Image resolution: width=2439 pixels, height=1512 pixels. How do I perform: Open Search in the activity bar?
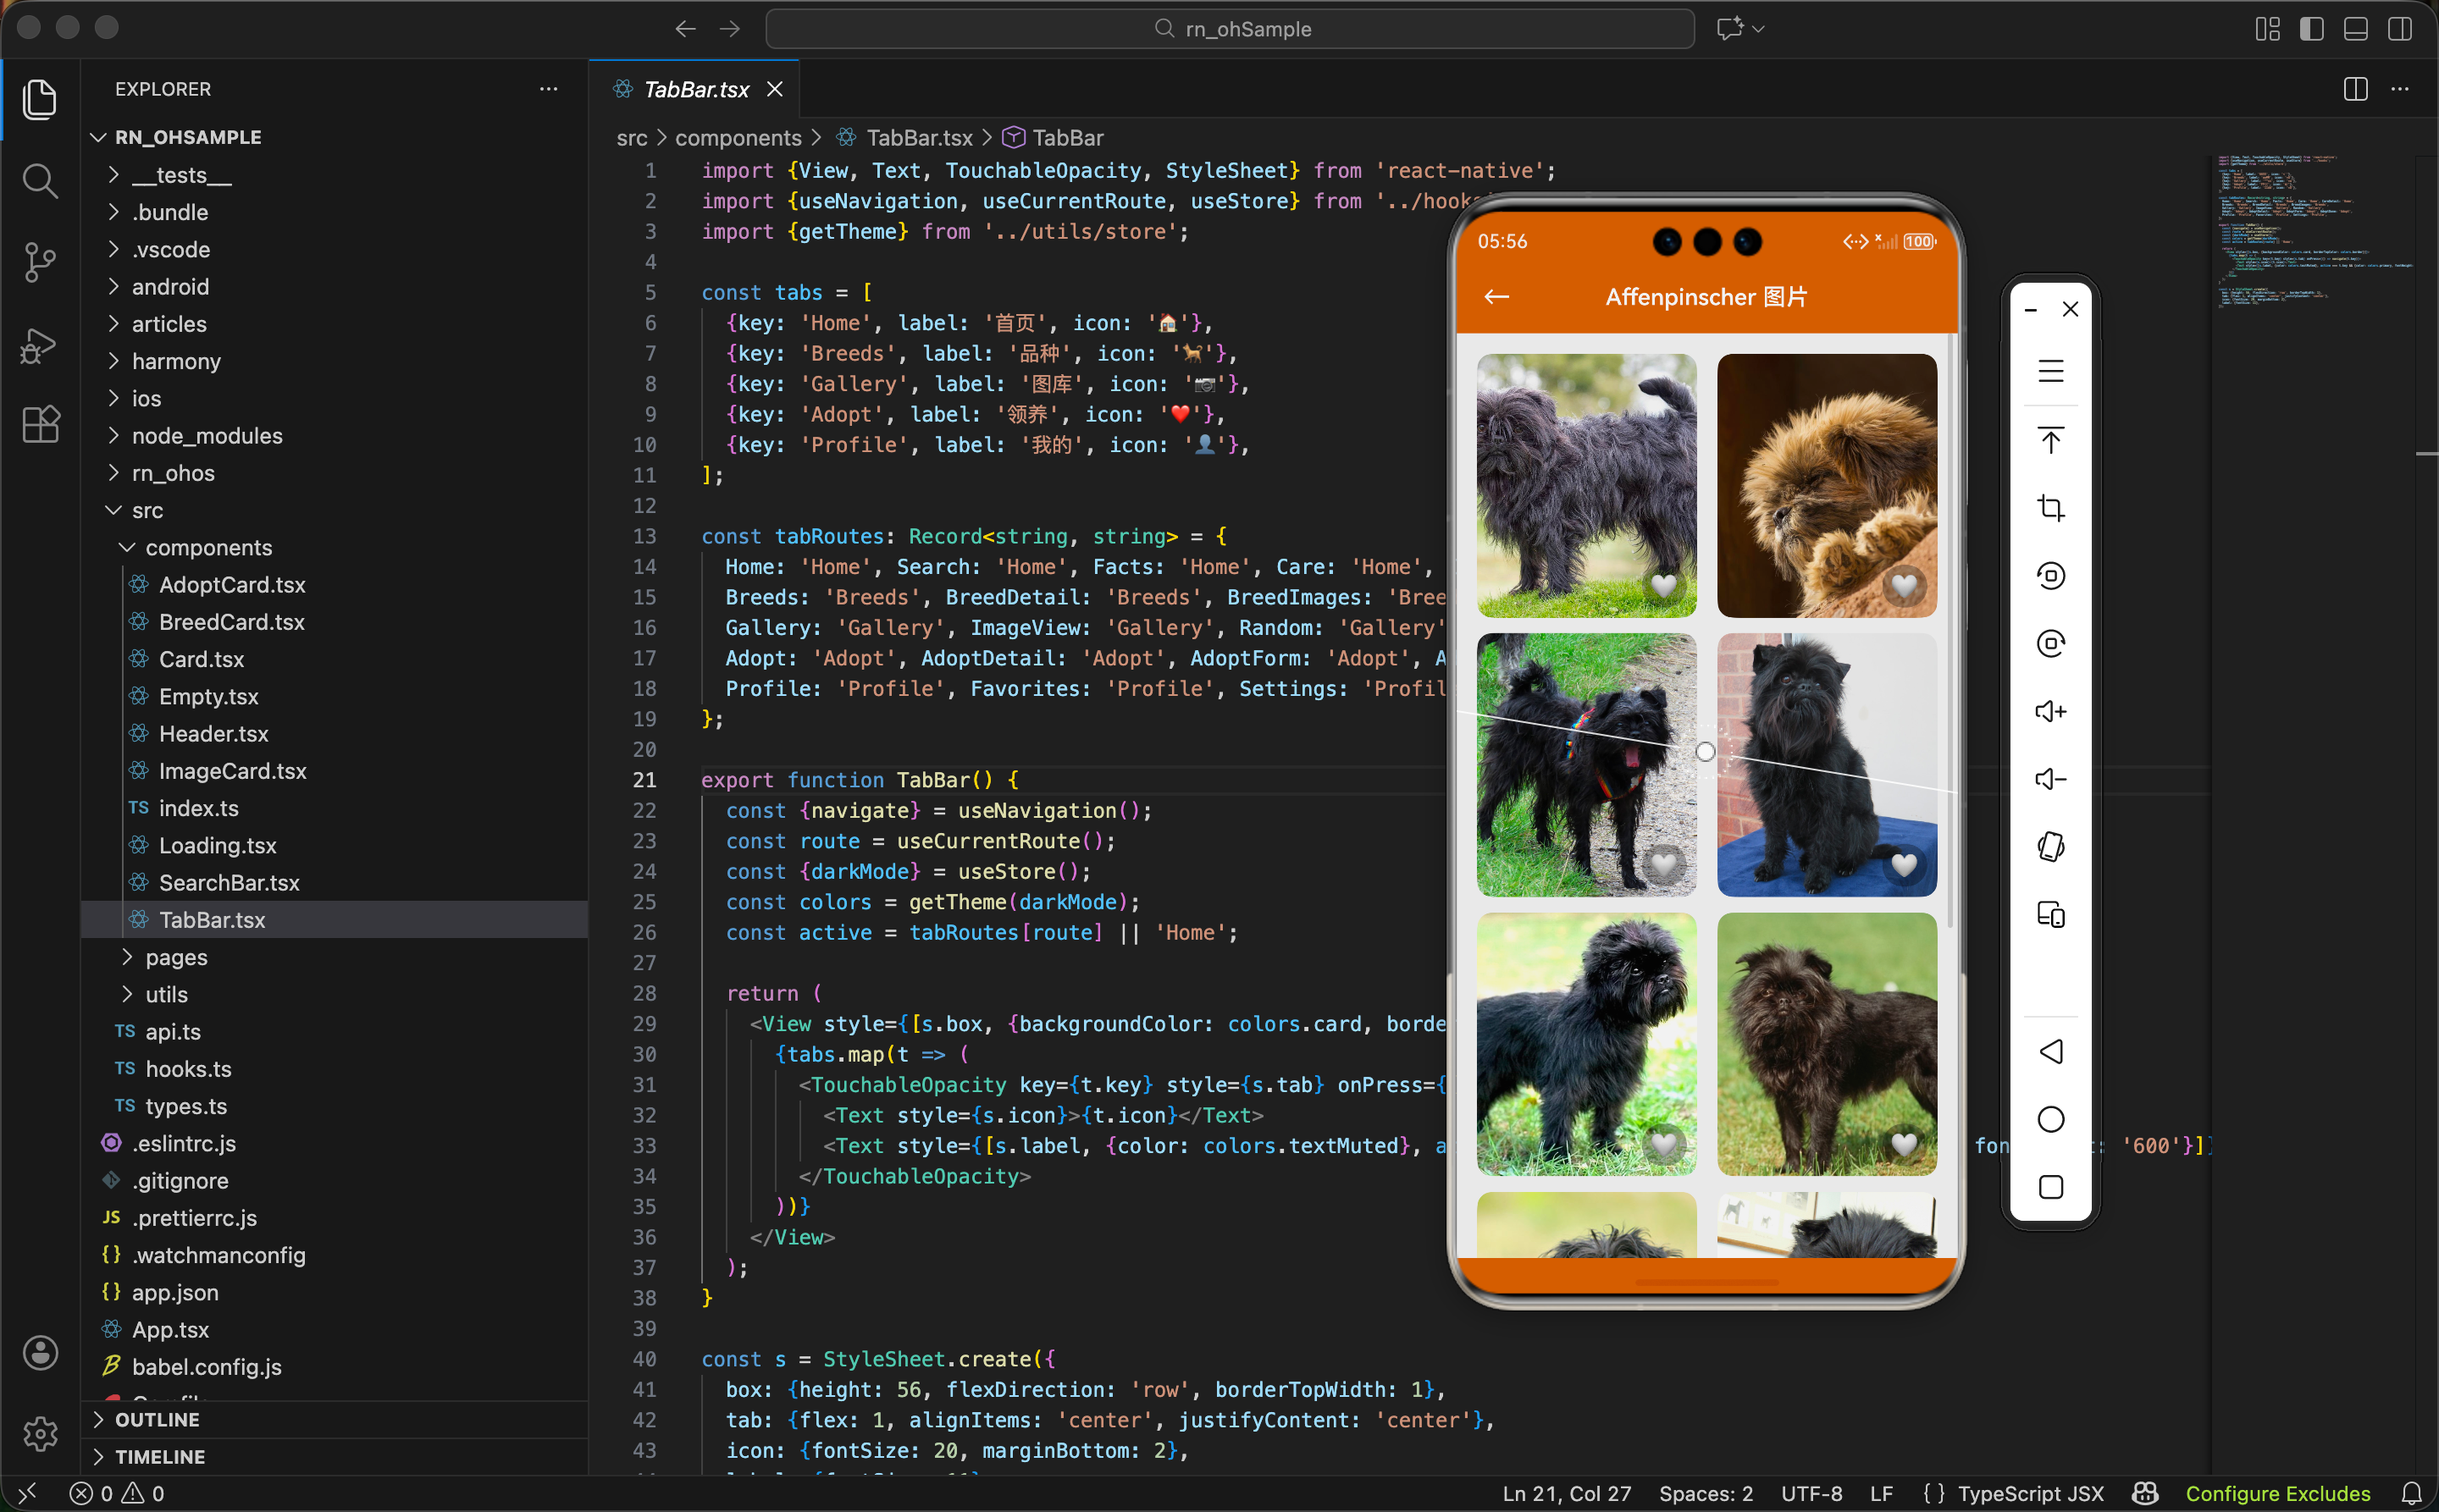tap(39, 181)
